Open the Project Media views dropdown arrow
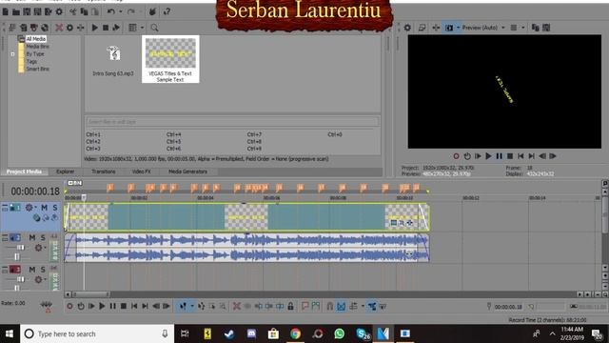The height and width of the screenshot is (343, 609). [142, 28]
